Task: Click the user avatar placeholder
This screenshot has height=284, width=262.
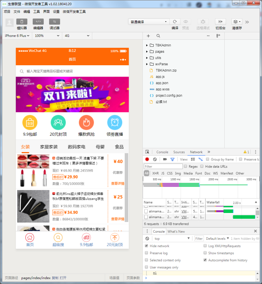Action: point(9,23)
